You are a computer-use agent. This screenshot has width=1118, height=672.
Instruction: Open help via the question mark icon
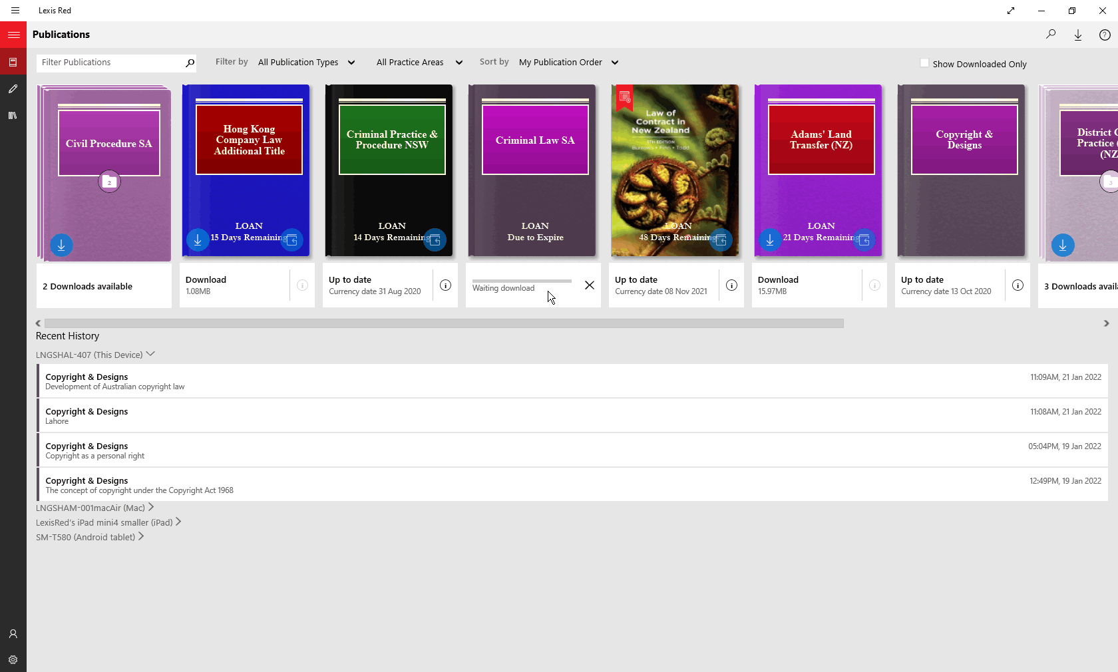[x=1105, y=35]
